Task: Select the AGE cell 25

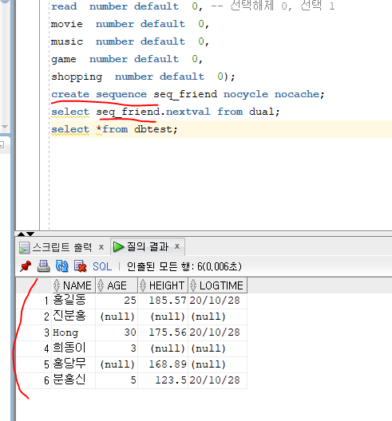Action: point(117,301)
